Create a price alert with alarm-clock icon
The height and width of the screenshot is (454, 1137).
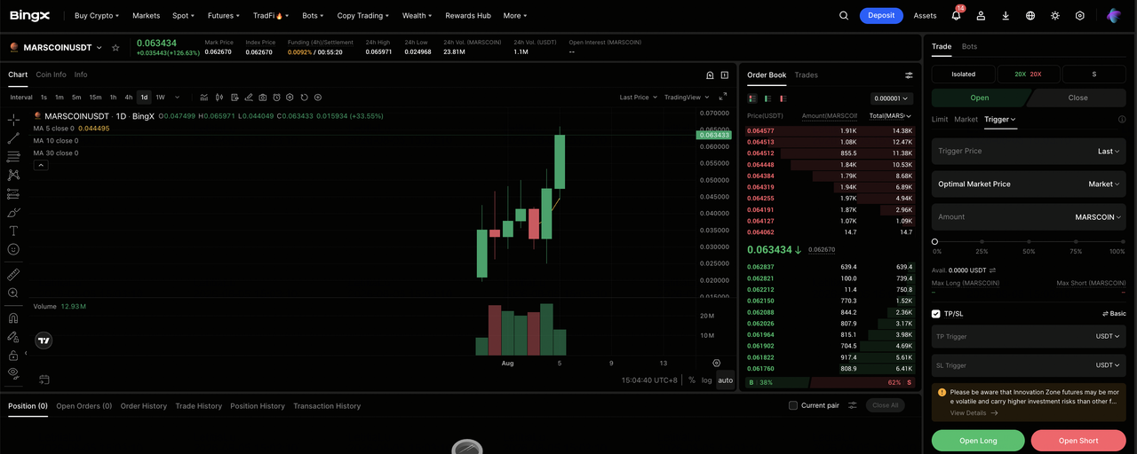tap(277, 97)
